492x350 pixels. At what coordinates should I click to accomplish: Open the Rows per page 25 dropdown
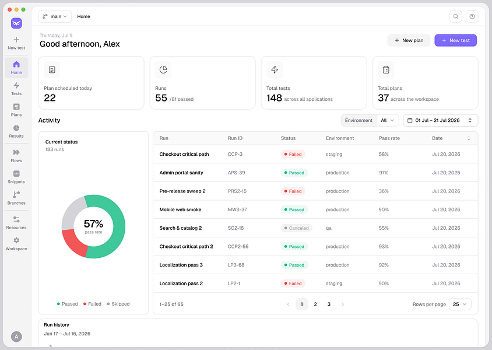(460, 304)
